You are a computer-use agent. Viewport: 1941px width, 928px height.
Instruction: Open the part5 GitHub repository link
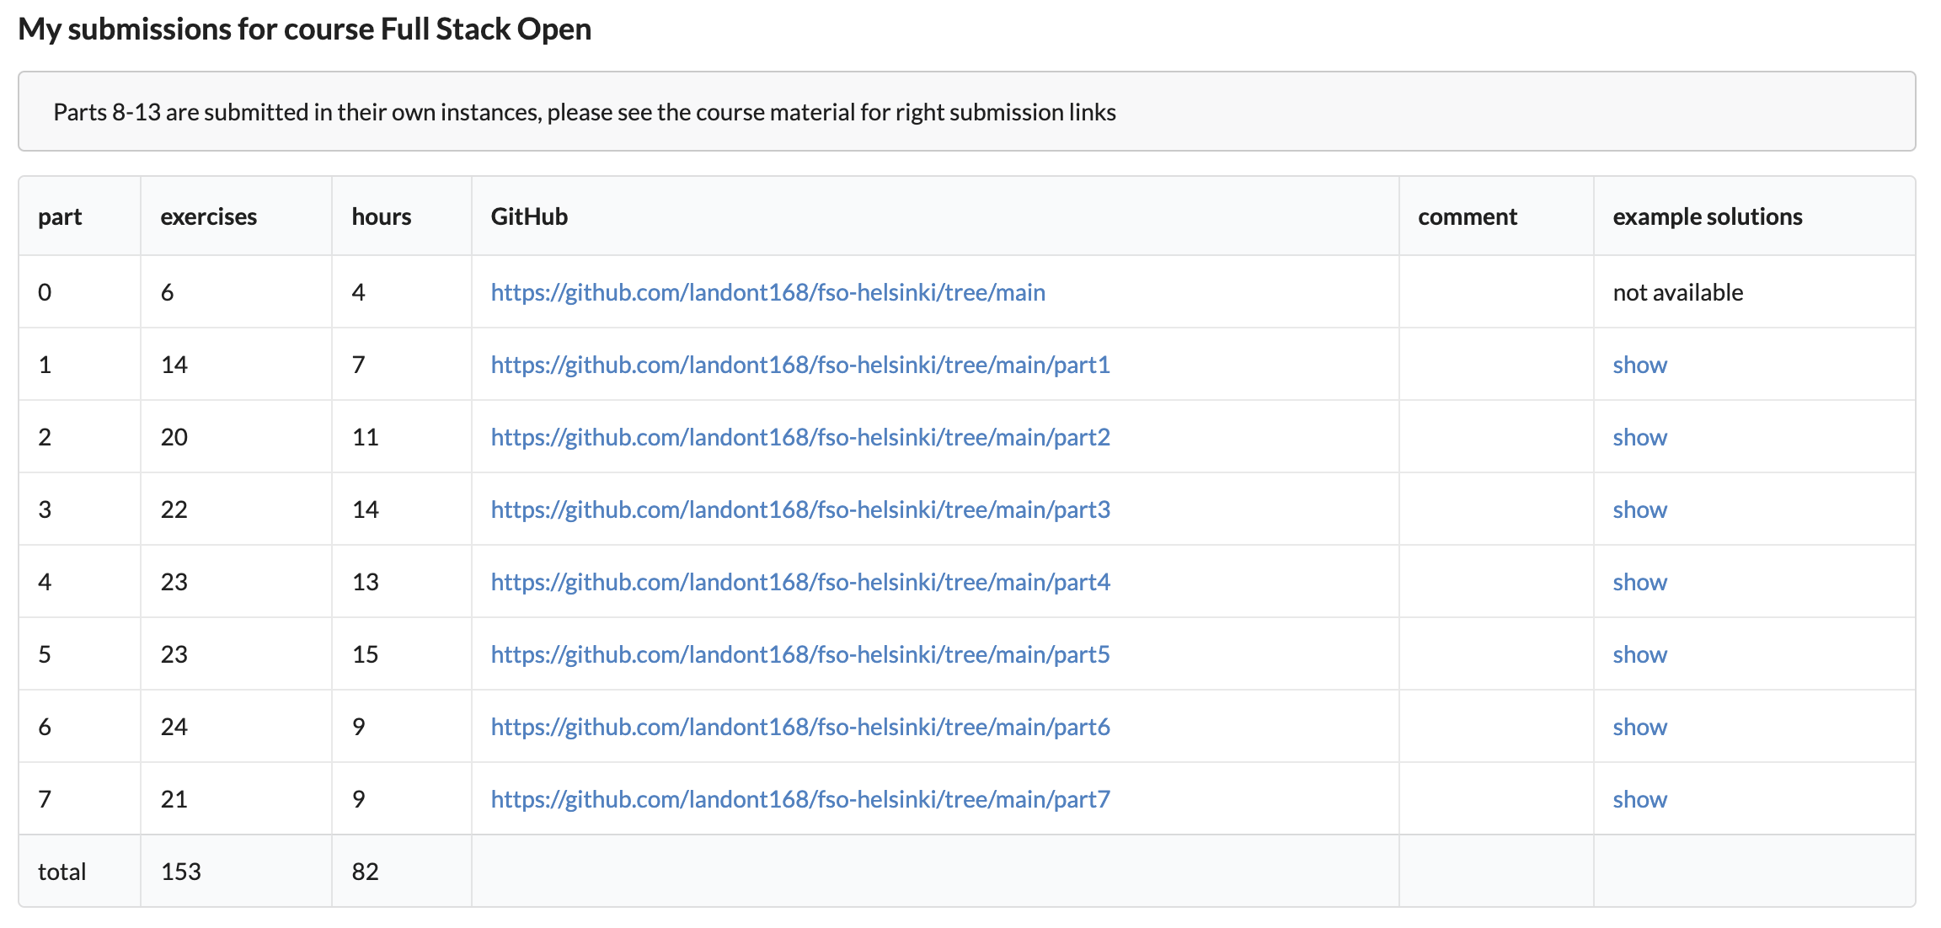pos(800,654)
